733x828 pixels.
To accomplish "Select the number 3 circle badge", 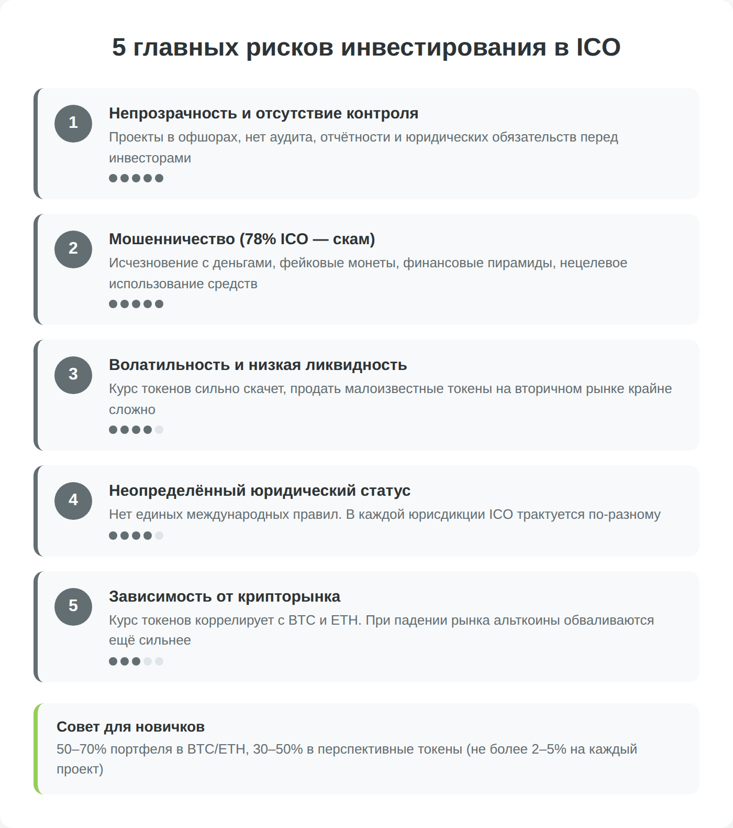I will 73,375.
